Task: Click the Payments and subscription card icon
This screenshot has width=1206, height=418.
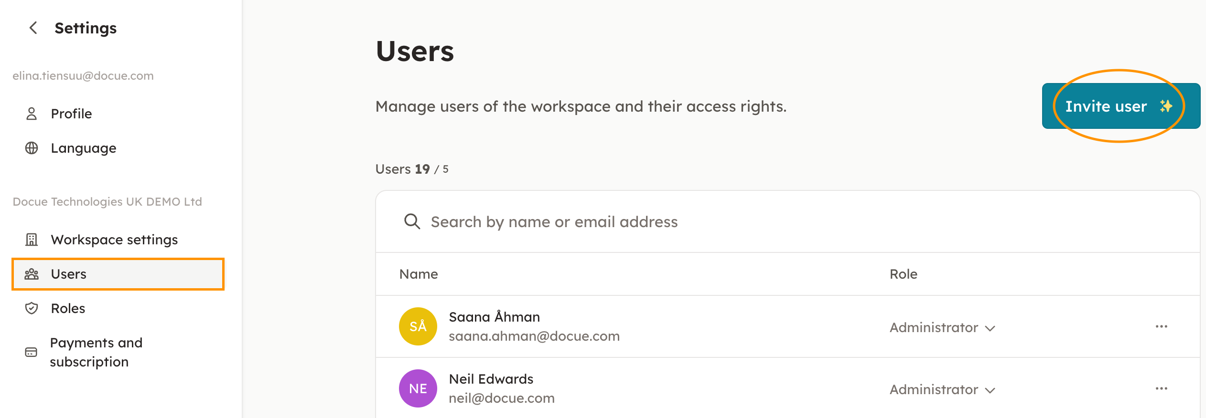Action: point(31,352)
